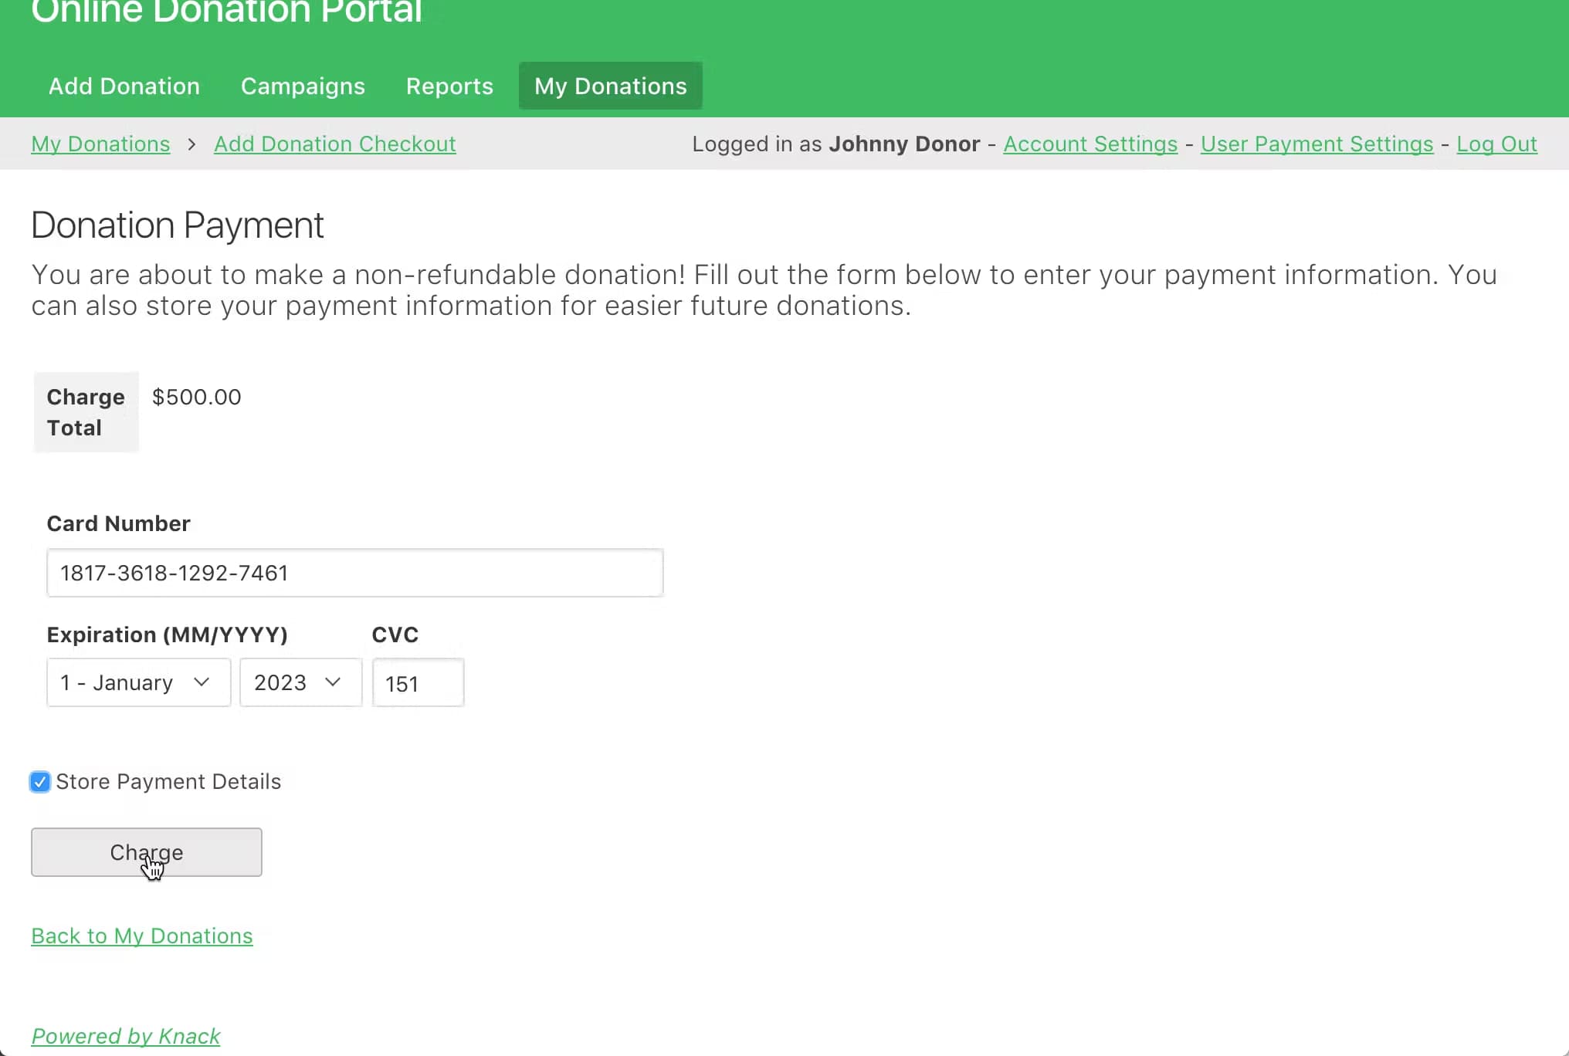
Task: Click My Donations breadcrumb link
Action: click(100, 144)
